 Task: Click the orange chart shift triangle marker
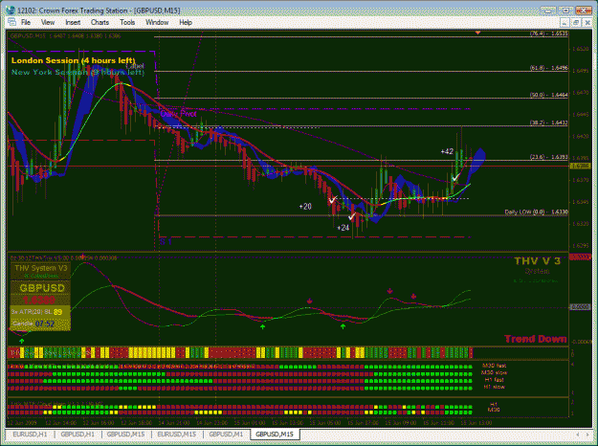click(477, 33)
